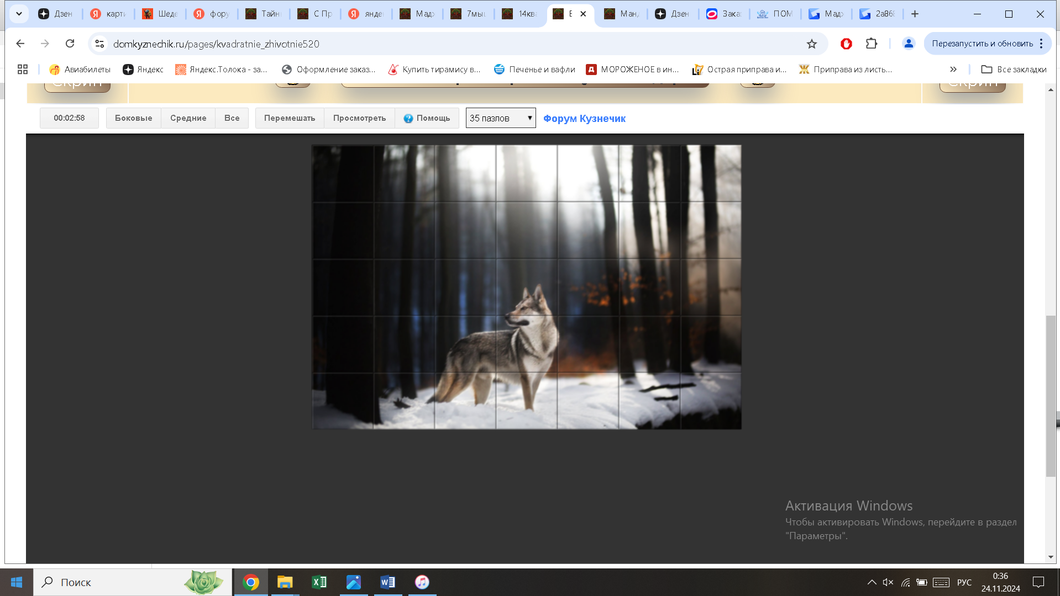Click the wolf puzzle image

point(527,287)
